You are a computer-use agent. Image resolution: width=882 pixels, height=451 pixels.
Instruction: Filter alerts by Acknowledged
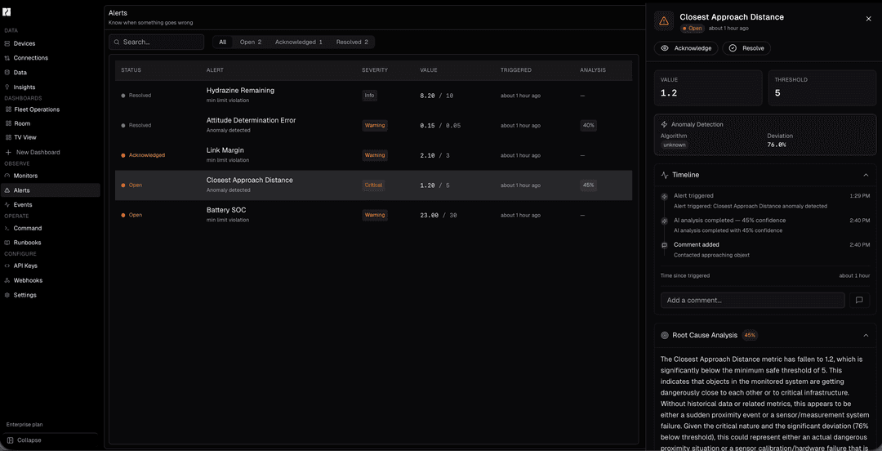click(x=299, y=42)
